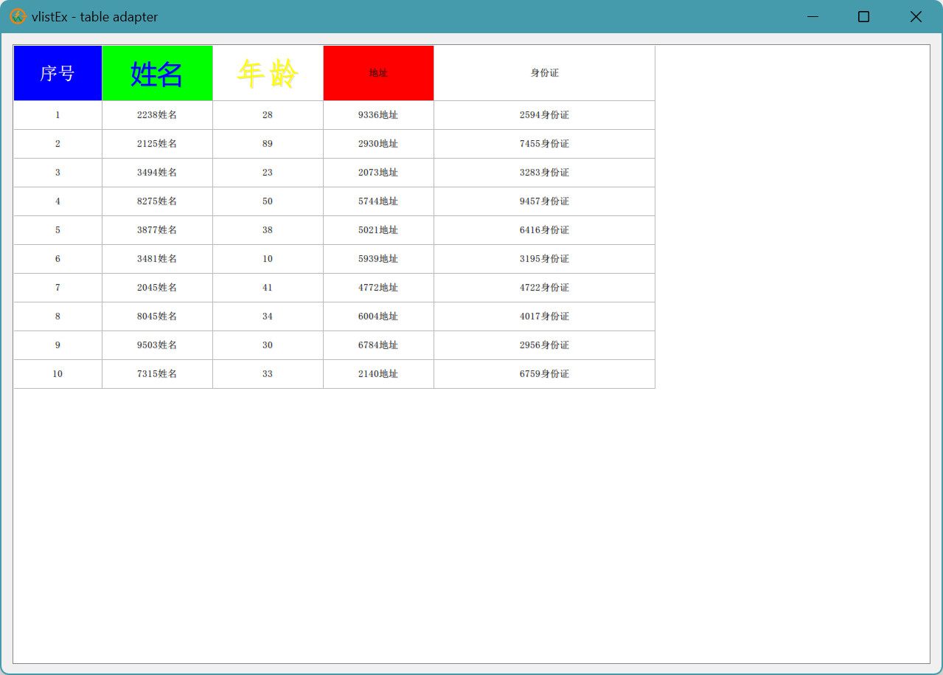The height and width of the screenshot is (675, 943).
Task: Click address cell 5939地址
Action: [378, 259]
